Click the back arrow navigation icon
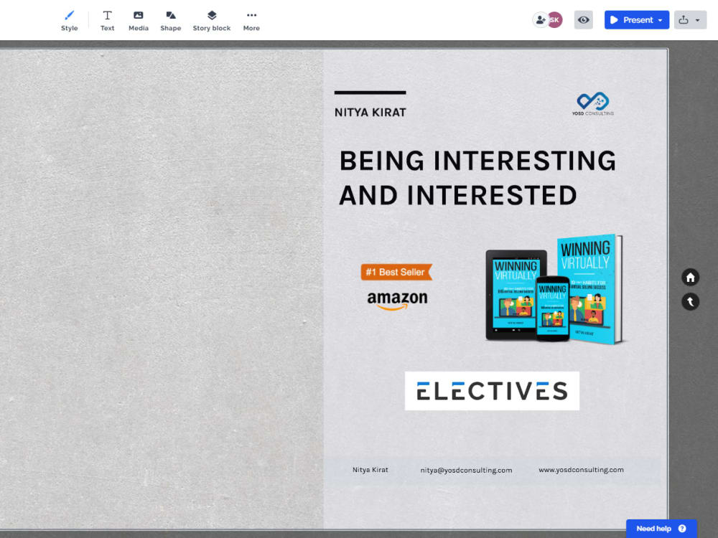Screen dimensions: 718x538 pos(690,301)
